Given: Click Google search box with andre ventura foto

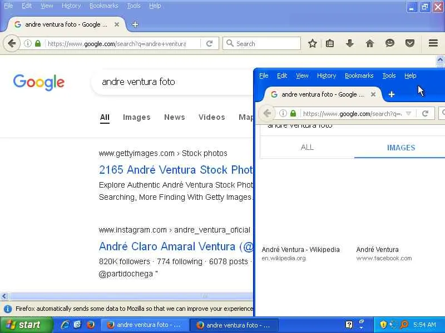Looking at the screenshot, I should pyautogui.click(x=173, y=82).
